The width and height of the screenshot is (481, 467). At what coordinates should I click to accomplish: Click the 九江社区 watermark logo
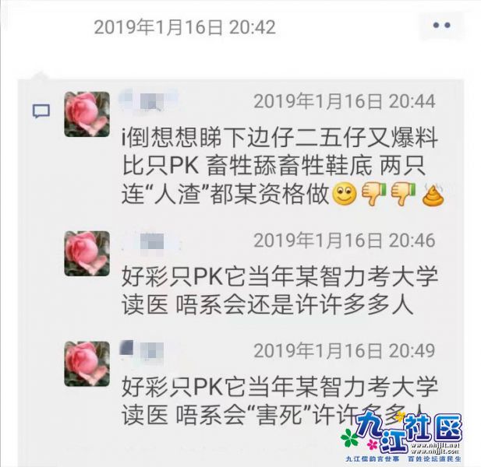coord(401,437)
